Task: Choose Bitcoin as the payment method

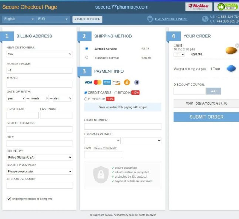Action: pos(116,92)
